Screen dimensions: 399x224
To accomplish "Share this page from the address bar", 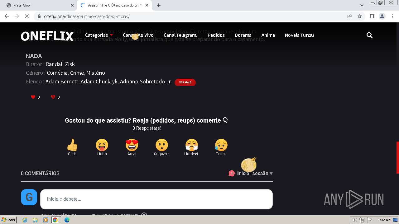I will 350,16.
